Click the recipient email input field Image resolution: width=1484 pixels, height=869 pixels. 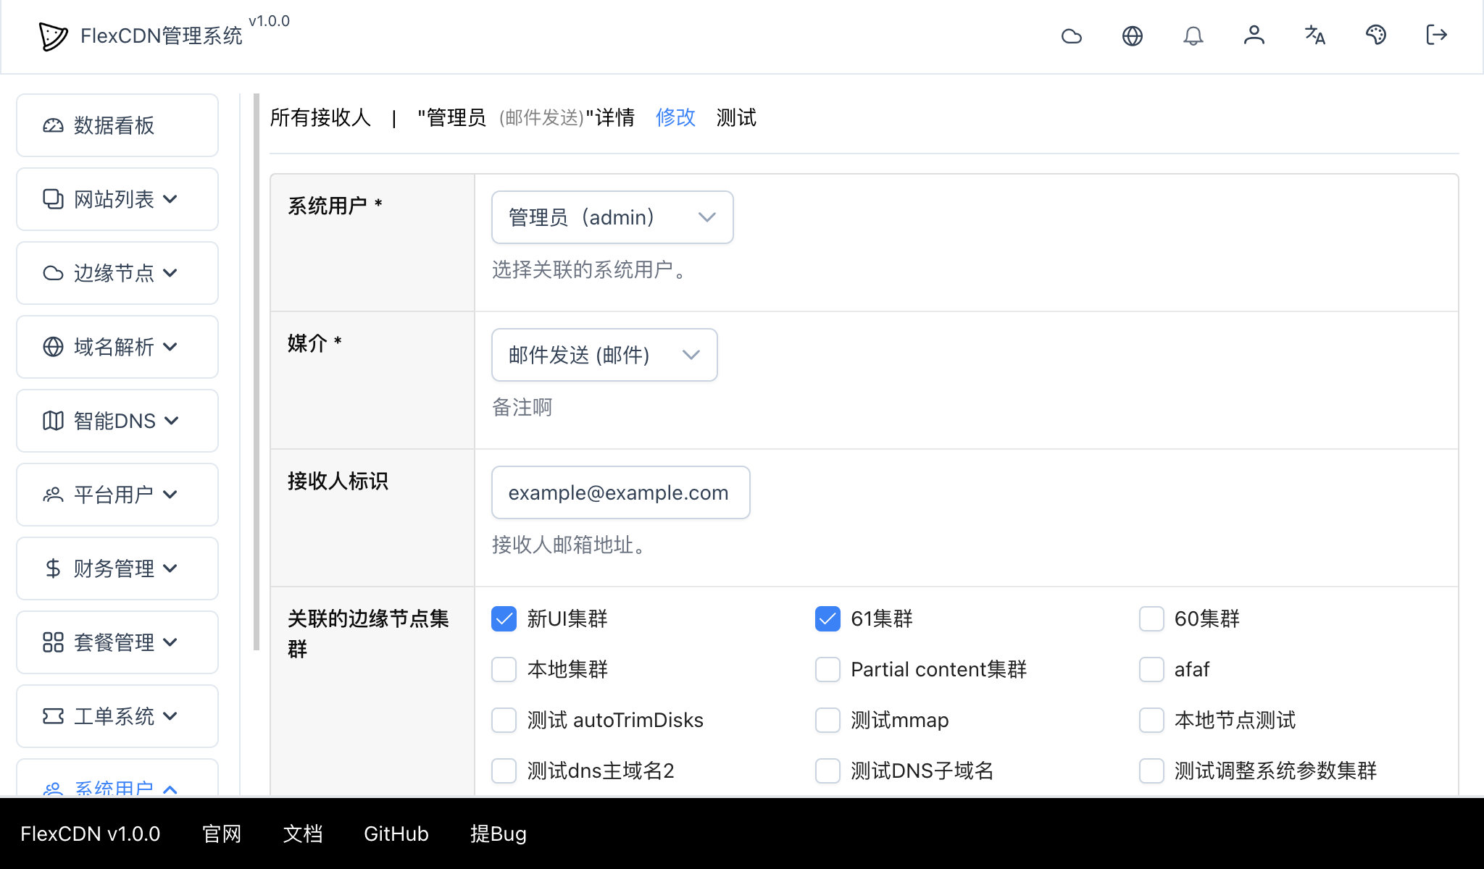click(x=620, y=492)
